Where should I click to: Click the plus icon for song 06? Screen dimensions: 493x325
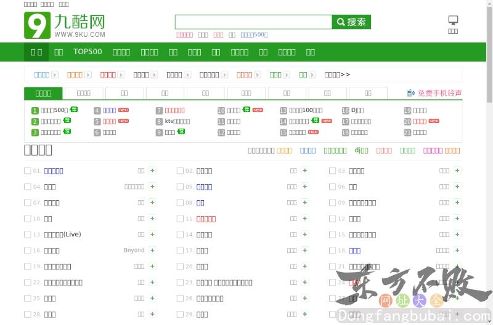(457, 187)
